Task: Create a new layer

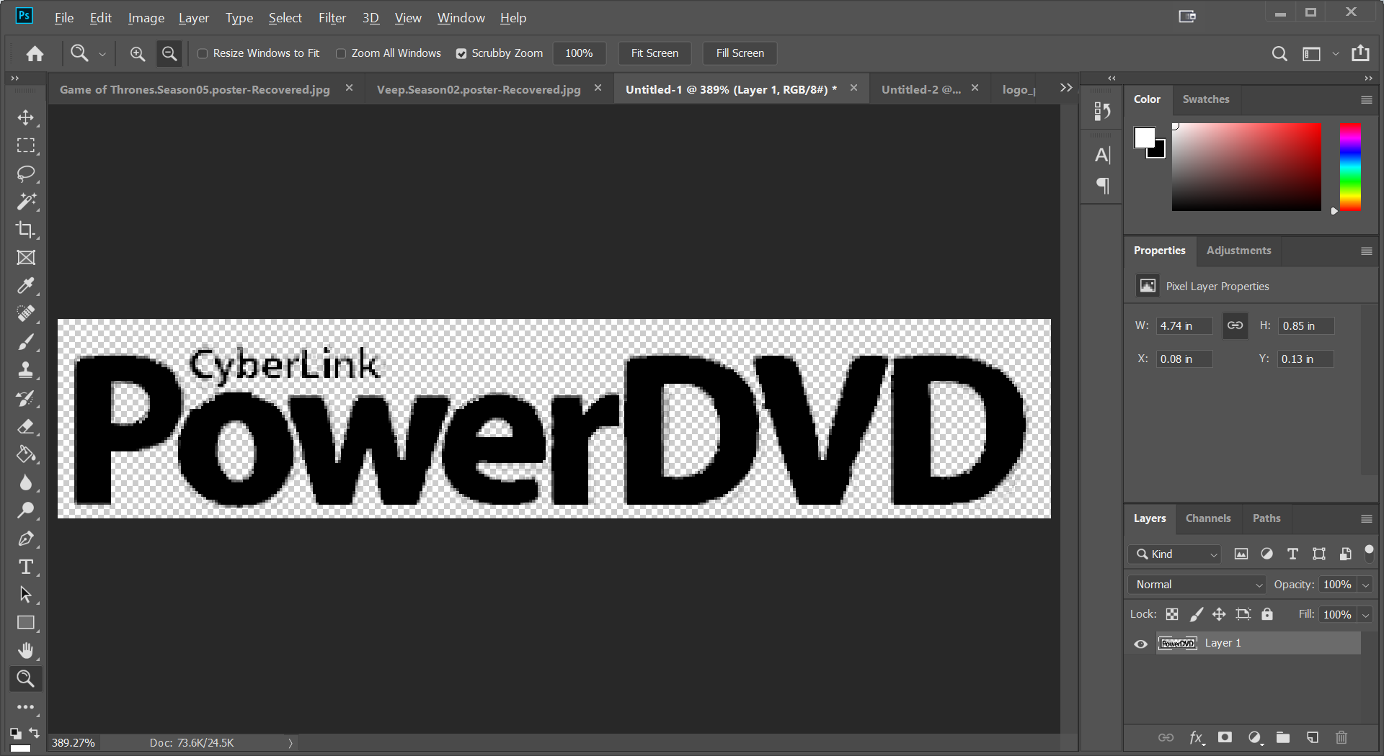Action: point(1312,737)
